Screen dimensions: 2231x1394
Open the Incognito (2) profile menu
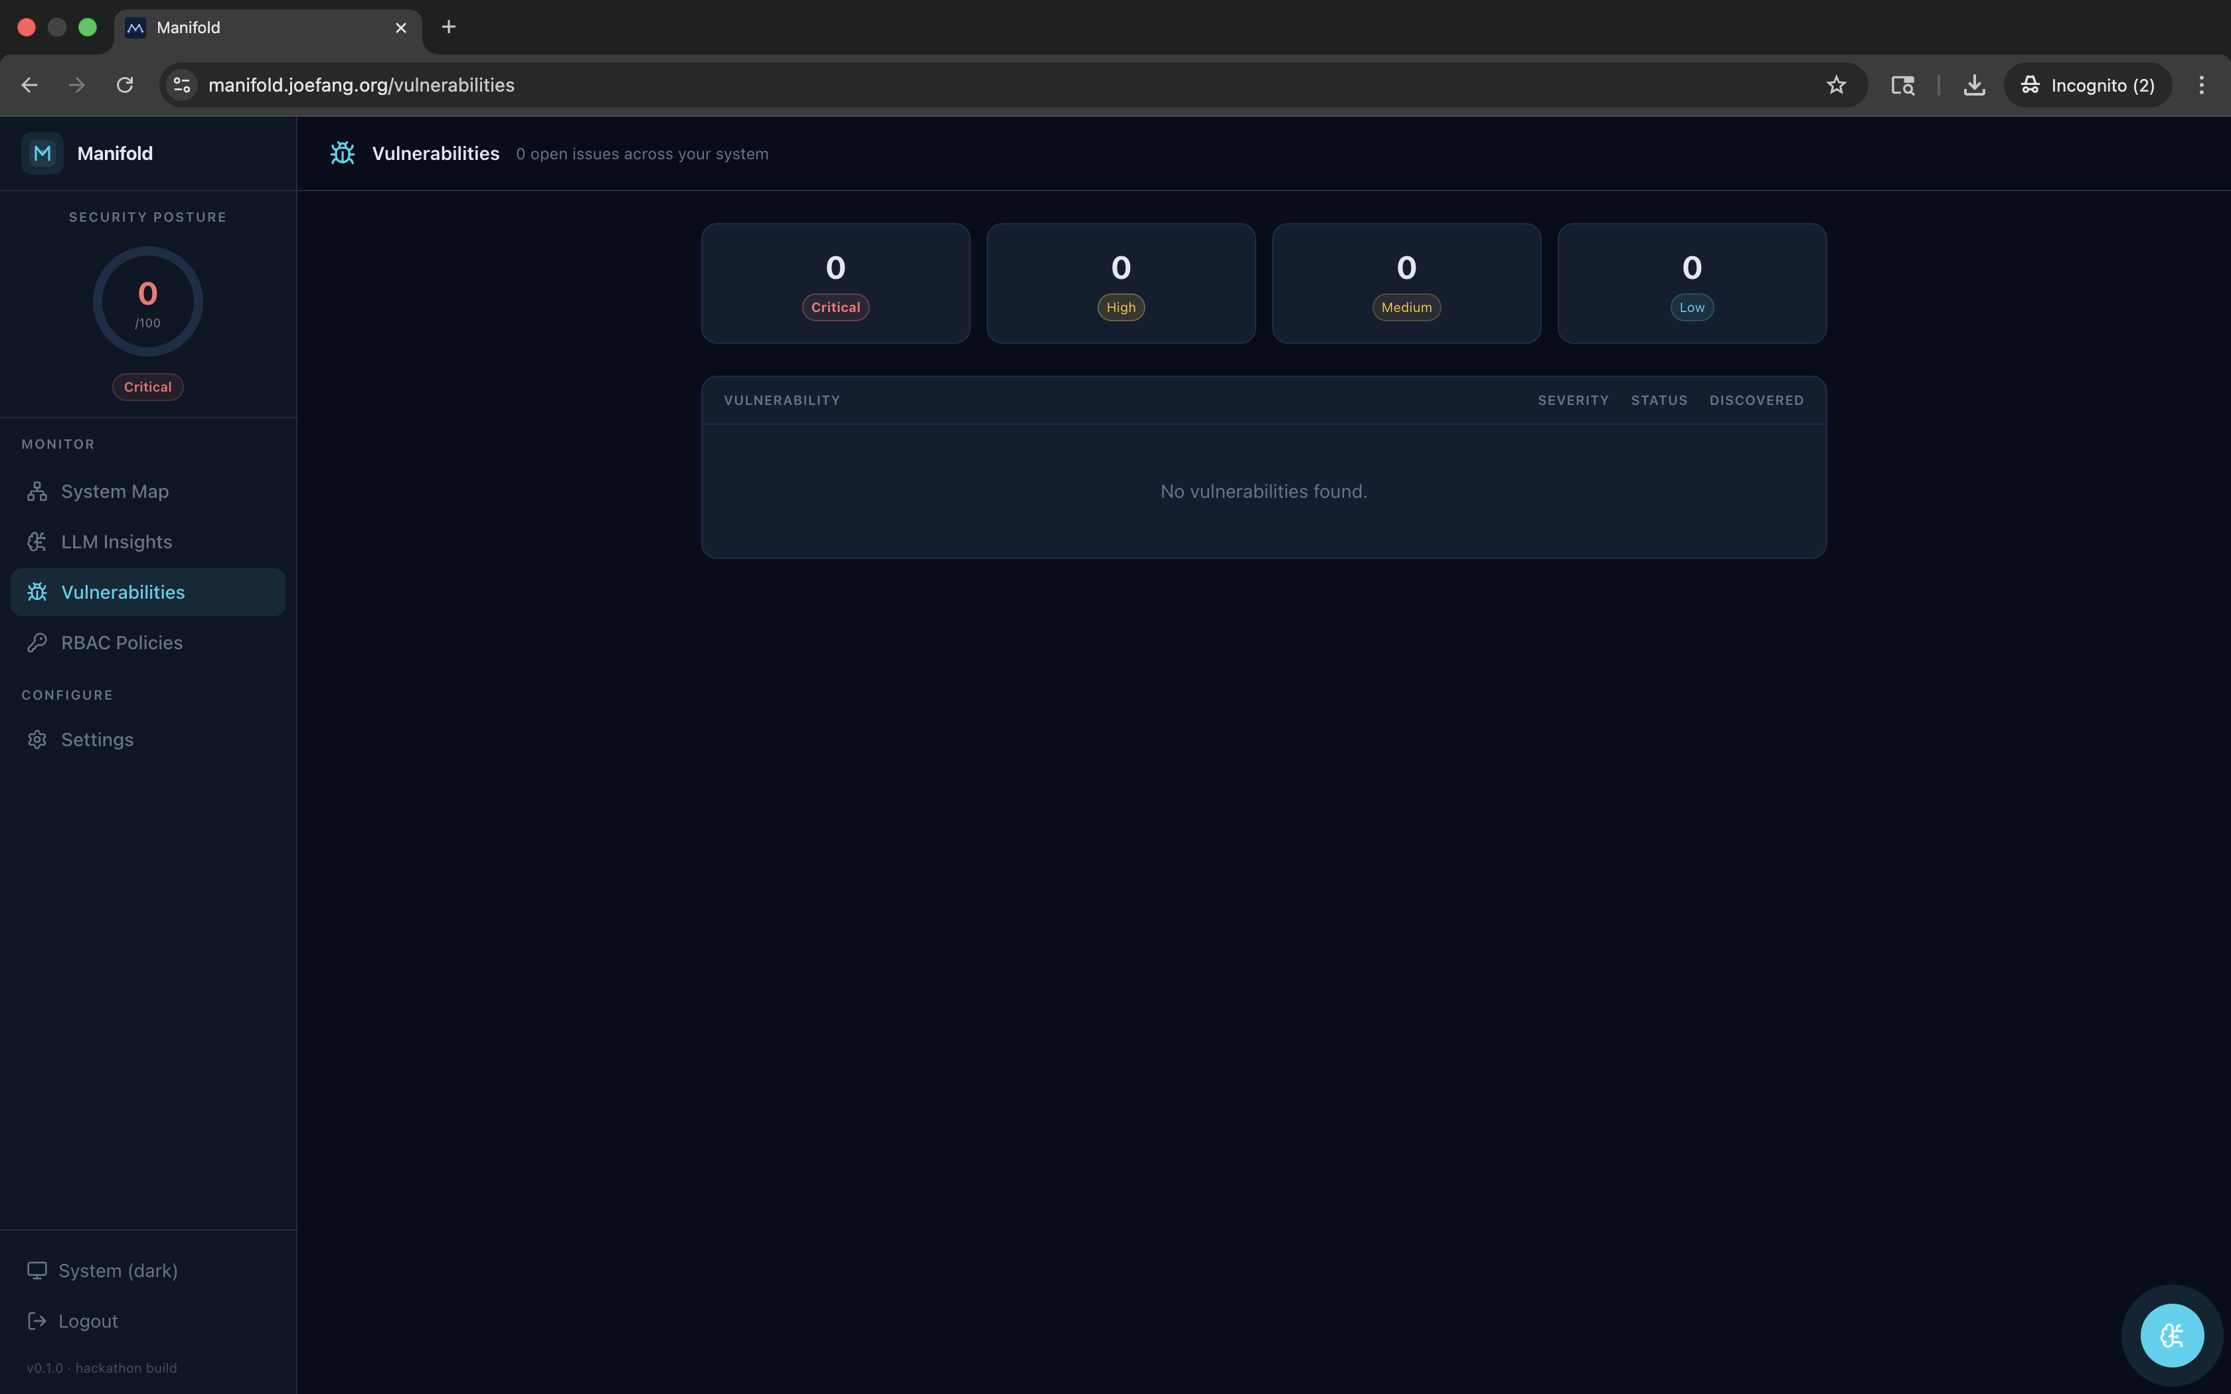click(2087, 85)
